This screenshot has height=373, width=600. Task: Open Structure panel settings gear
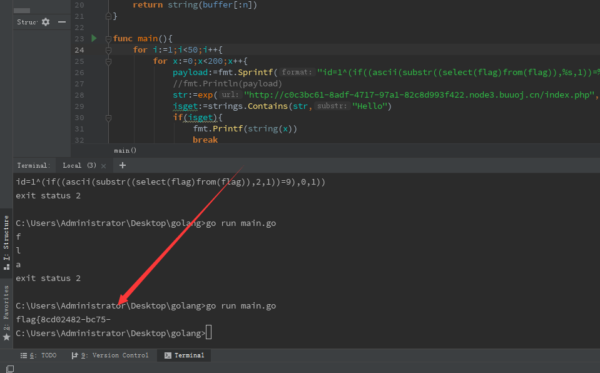click(x=46, y=22)
